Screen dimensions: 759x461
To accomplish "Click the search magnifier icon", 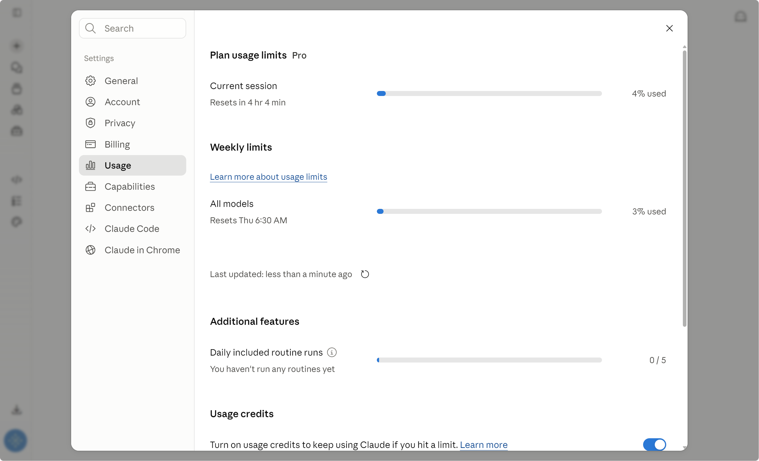I will (x=90, y=28).
